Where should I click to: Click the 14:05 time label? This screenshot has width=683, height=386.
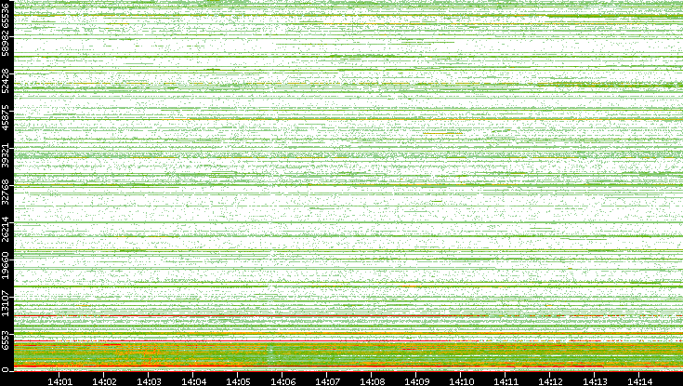tap(238, 380)
